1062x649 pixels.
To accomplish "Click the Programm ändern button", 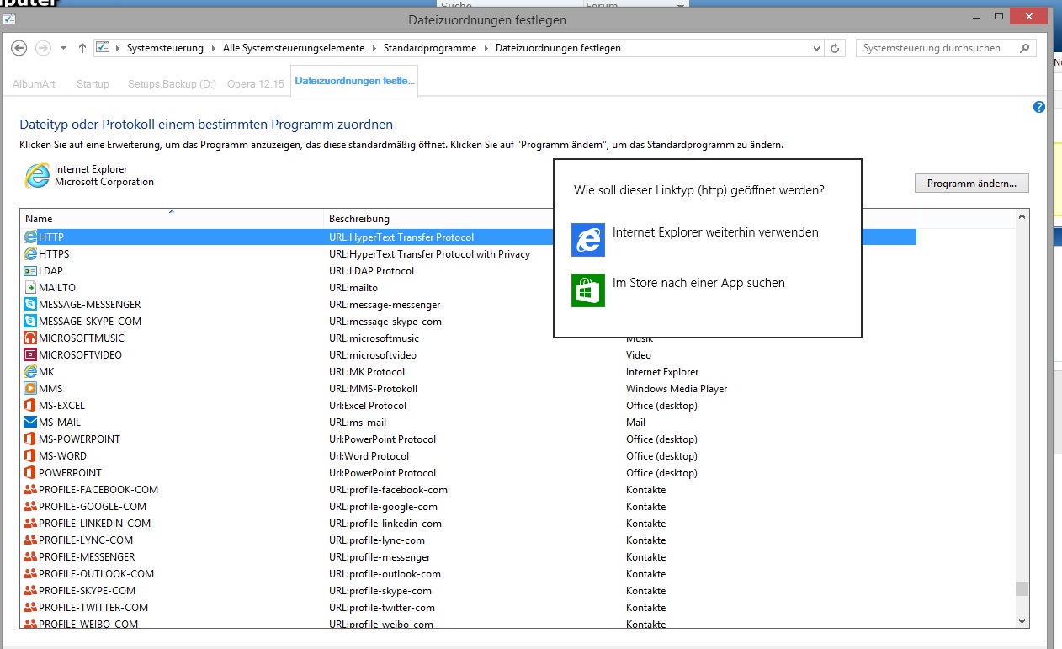I will (971, 183).
